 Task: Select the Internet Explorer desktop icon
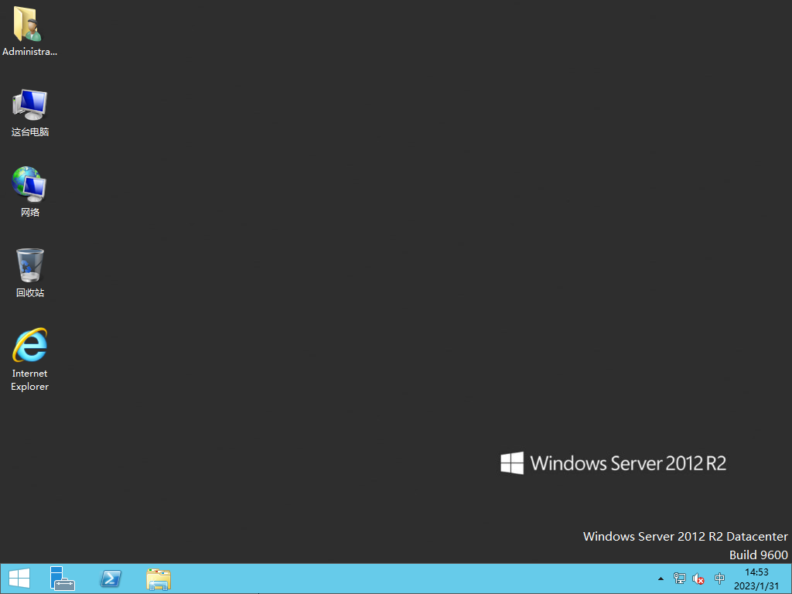[29, 346]
